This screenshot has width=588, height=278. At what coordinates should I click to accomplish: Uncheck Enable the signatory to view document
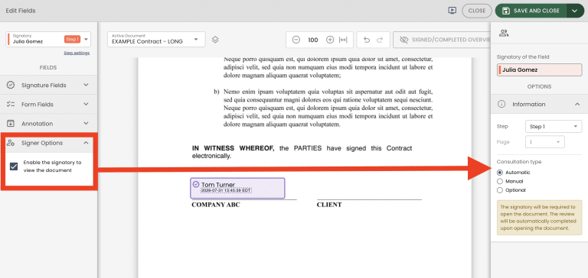[14, 166]
